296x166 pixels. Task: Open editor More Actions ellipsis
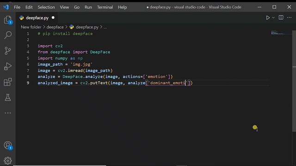point(289,18)
